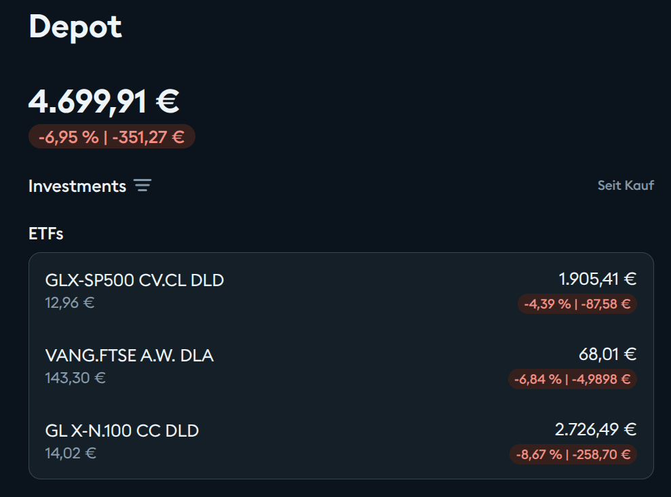Click the 143,30 € share price
This screenshot has height=497, width=671.
click(75, 378)
